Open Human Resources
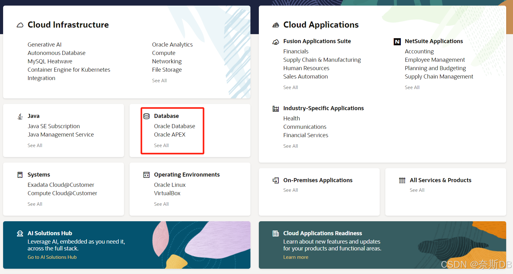 tap(306, 68)
